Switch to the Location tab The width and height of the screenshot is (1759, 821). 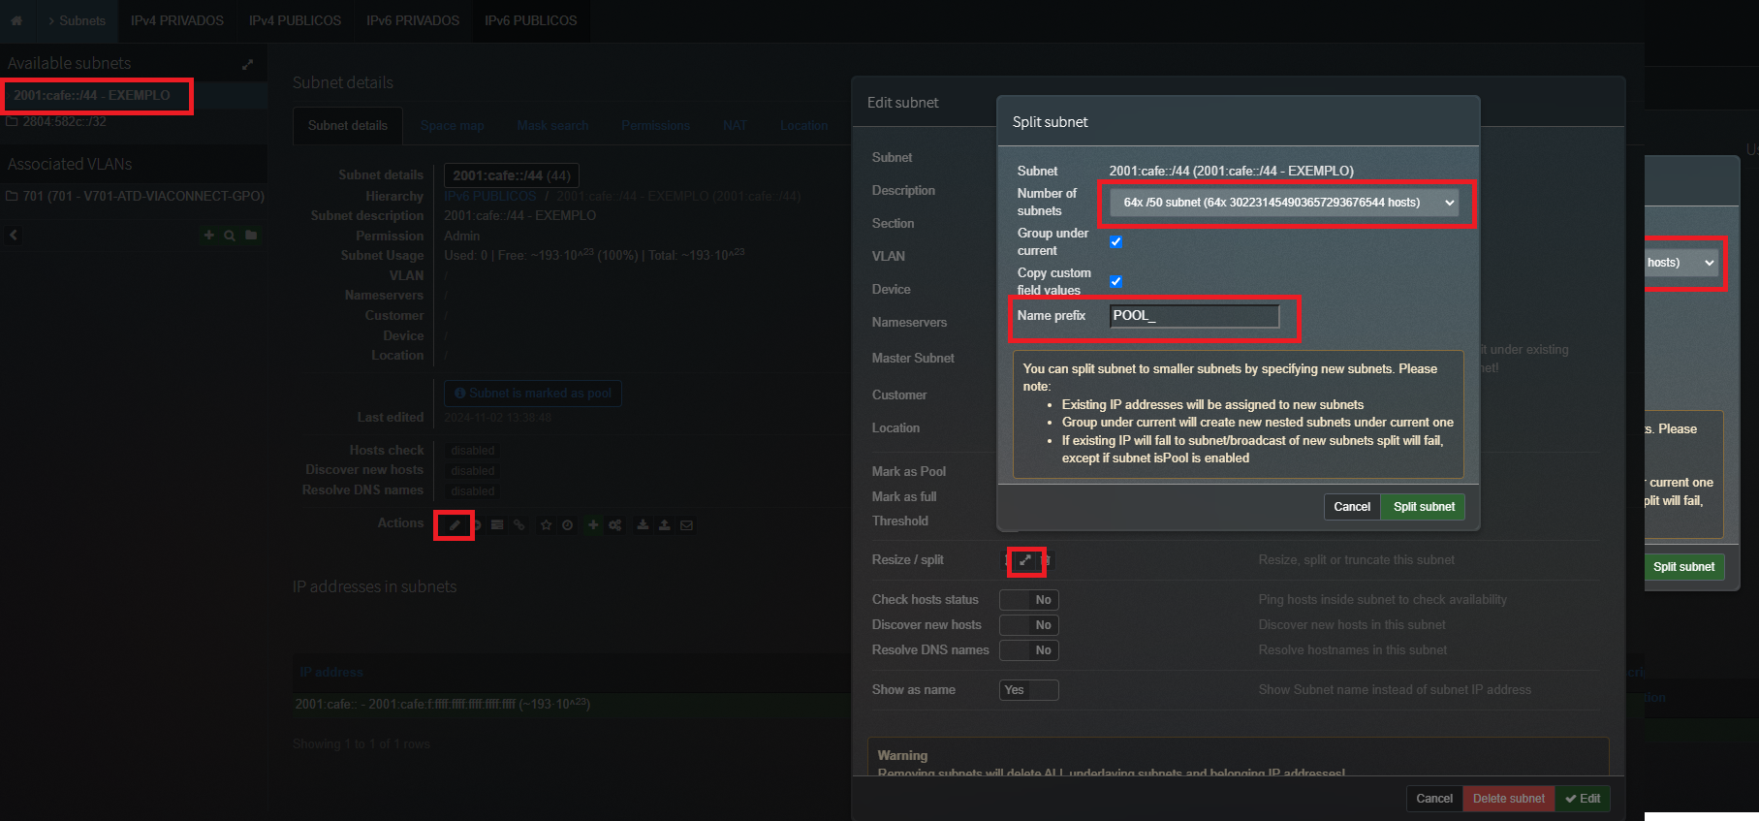804,126
